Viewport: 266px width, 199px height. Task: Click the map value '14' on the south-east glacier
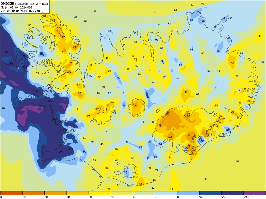pyautogui.click(x=189, y=145)
